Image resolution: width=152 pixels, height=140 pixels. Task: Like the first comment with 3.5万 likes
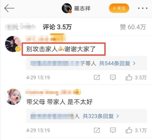coord(136,78)
